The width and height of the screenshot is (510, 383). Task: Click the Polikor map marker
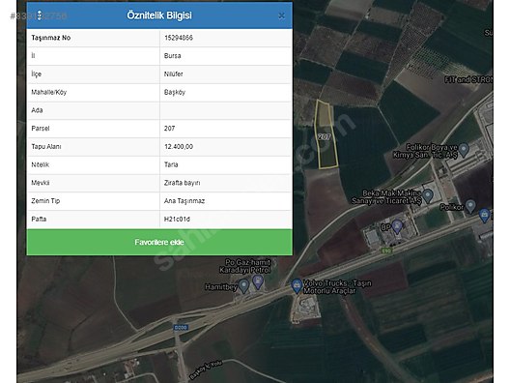pyautogui.click(x=470, y=206)
